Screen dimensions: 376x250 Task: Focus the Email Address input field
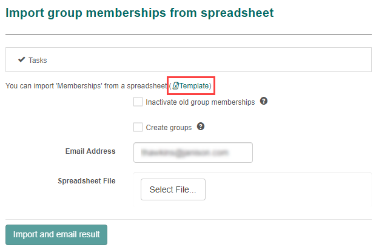click(x=193, y=153)
